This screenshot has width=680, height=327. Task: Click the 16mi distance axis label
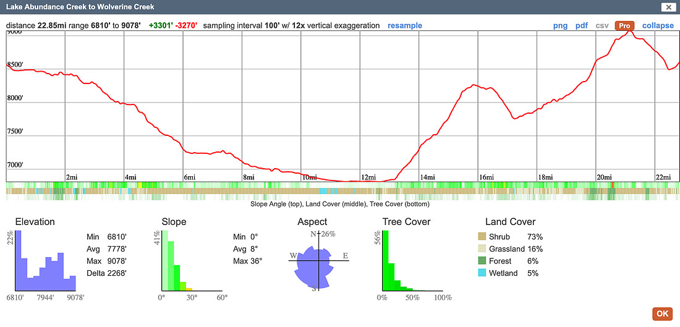click(486, 177)
